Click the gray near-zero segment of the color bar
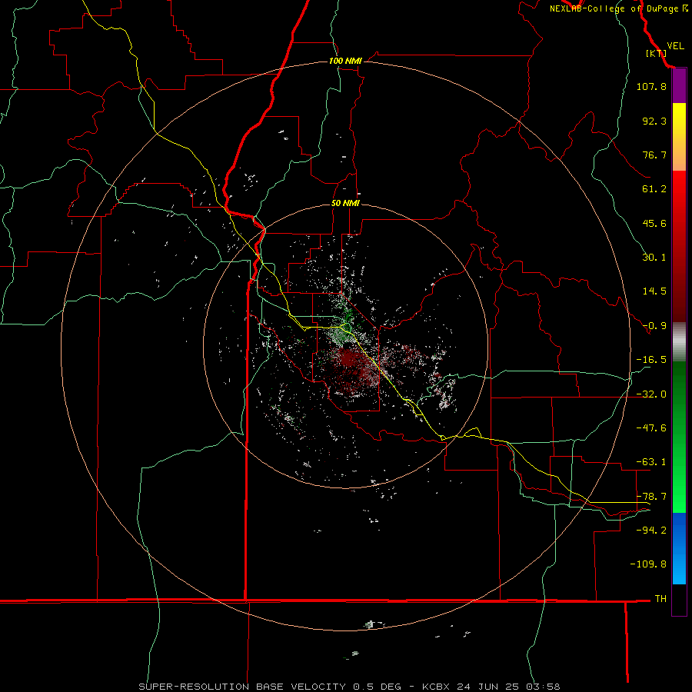Image resolution: width=692 pixels, height=692 pixels. (x=679, y=342)
